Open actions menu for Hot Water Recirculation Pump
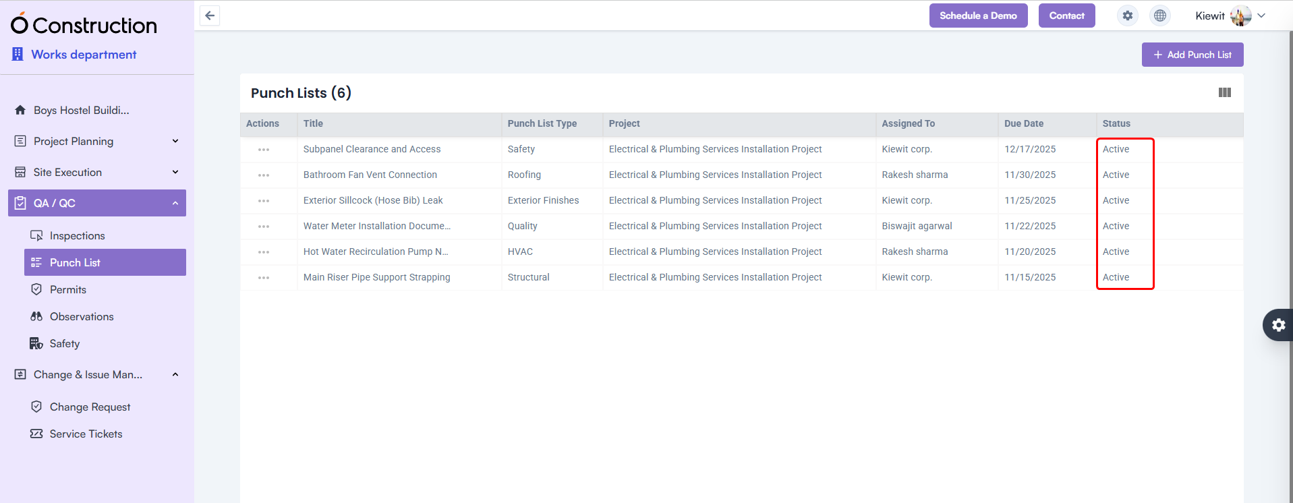This screenshot has width=1293, height=503. (264, 252)
